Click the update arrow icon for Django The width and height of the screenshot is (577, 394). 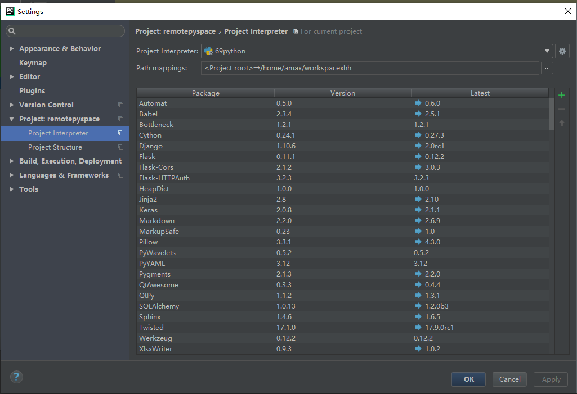tap(418, 146)
